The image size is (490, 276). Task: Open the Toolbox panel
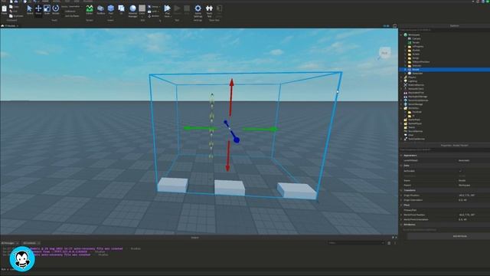click(100, 9)
